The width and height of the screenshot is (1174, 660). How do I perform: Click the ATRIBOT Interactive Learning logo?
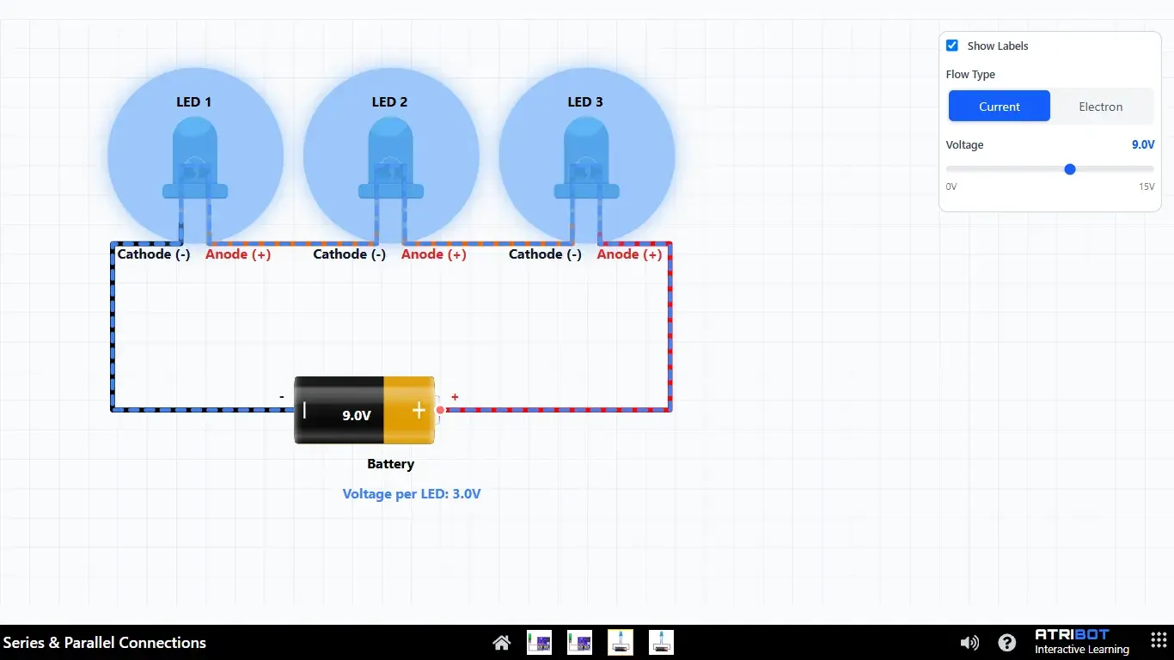point(1082,641)
